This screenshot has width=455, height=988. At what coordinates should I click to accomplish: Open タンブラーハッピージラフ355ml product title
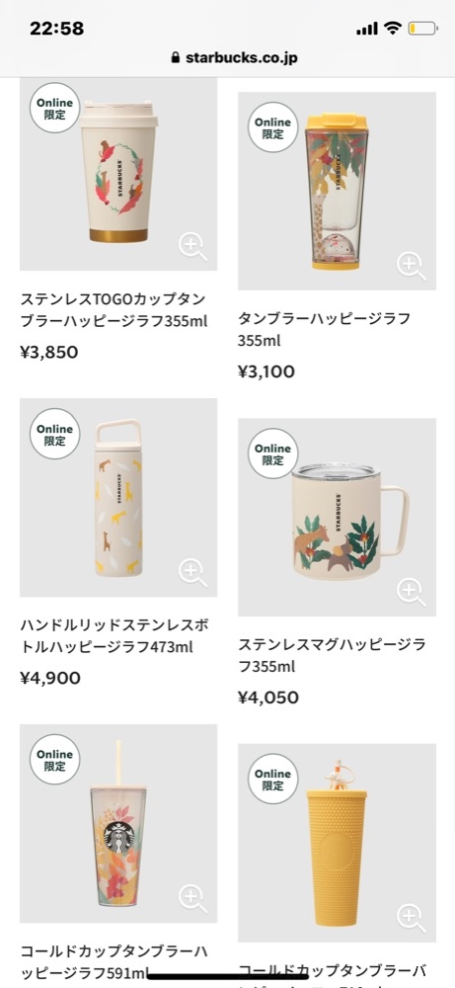(x=324, y=330)
